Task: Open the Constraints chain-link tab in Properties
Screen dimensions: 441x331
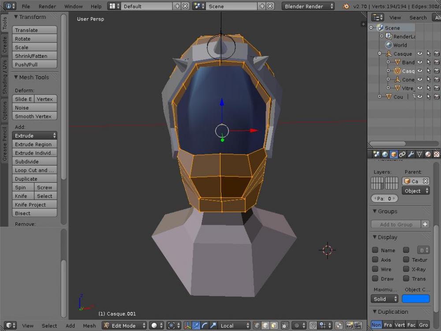Action: pos(402,154)
